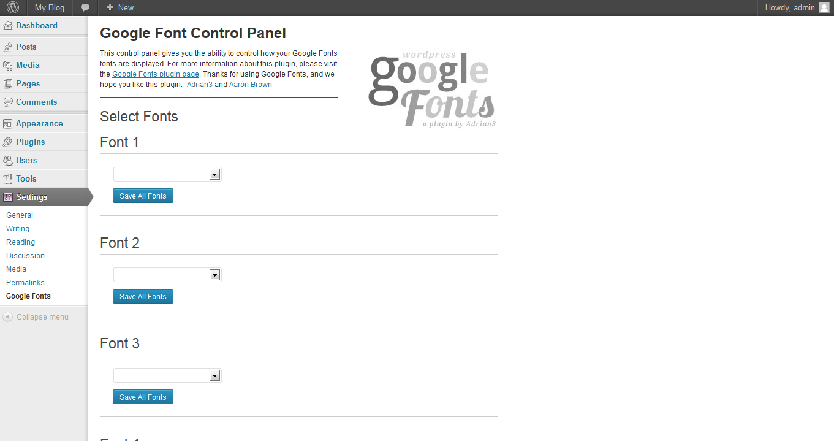Click the Users icon in sidebar
Screen dimensions: 834x441
point(8,161)
